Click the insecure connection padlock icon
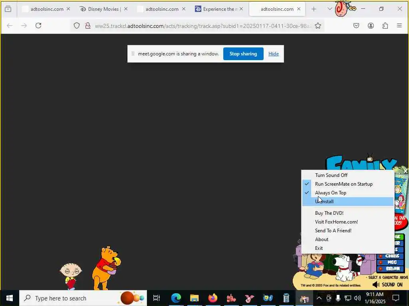This screenshot has width=409, height=306. pyautogui.click(x=88, y=25)
